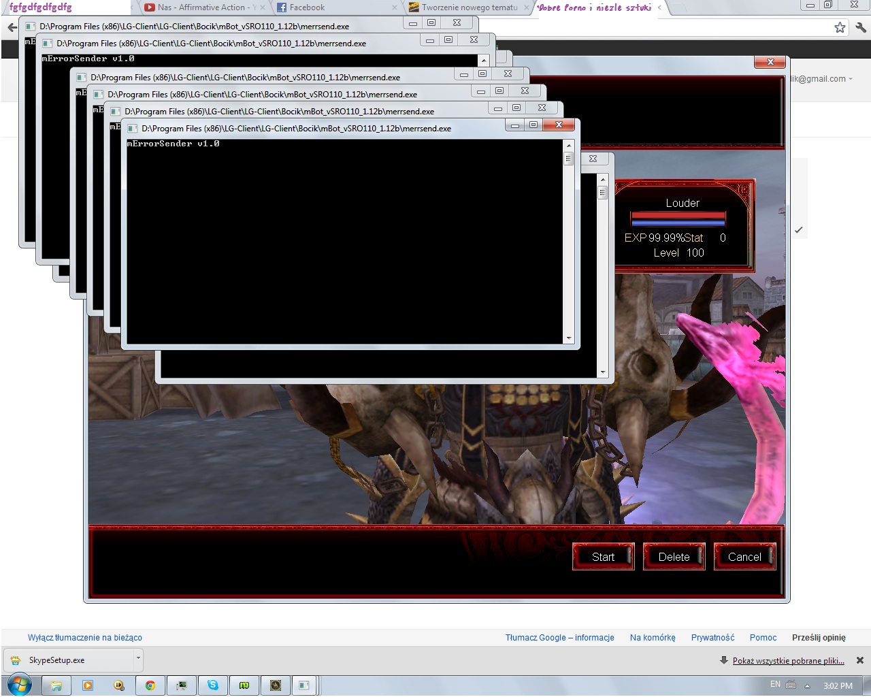Click the SkypeSetup.exe download file icon
Image resolution: width=871 pixels, height=697 pixels.
pyautogui.click(x=16, y=660)
